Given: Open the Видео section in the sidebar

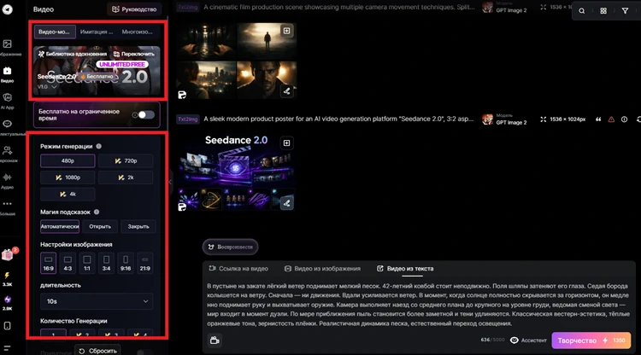Looking at the screenshot, I should coord(8,74).
